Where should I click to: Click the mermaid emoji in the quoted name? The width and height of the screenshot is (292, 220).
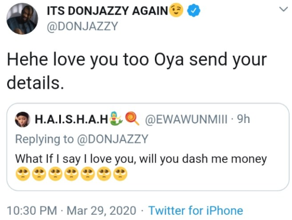[x=116, y=119]
